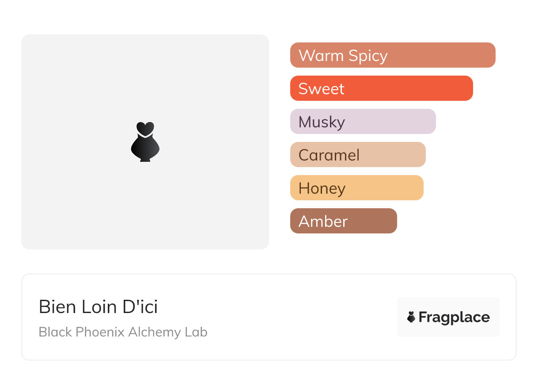Click the heart-shaped cap of the large bottle icon

(145, 128)
